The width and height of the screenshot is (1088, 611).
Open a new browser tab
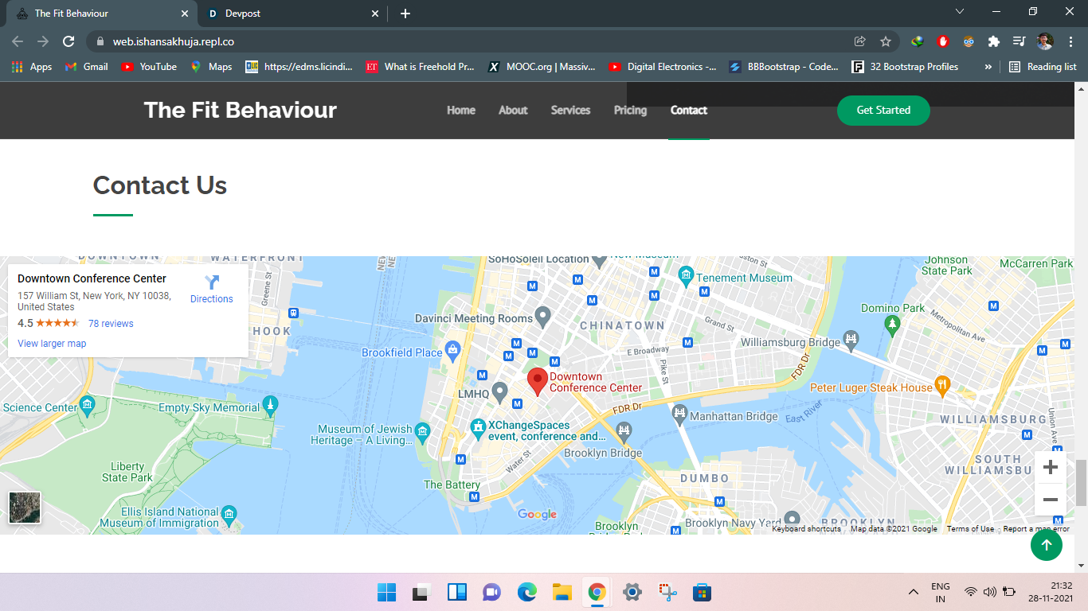(405, 14)
